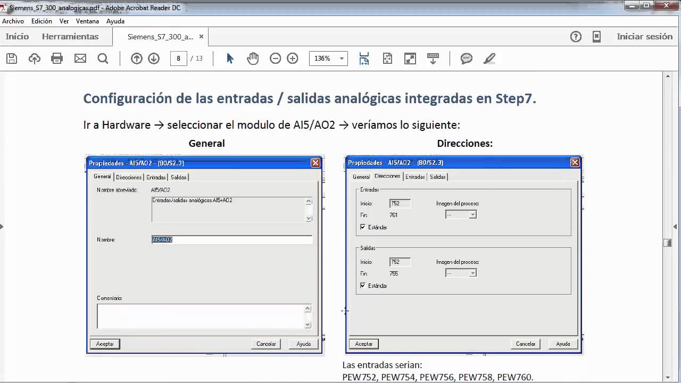Open the find text magnifier icon
This screenshot has height=383, width=681.
pos(103,59)
